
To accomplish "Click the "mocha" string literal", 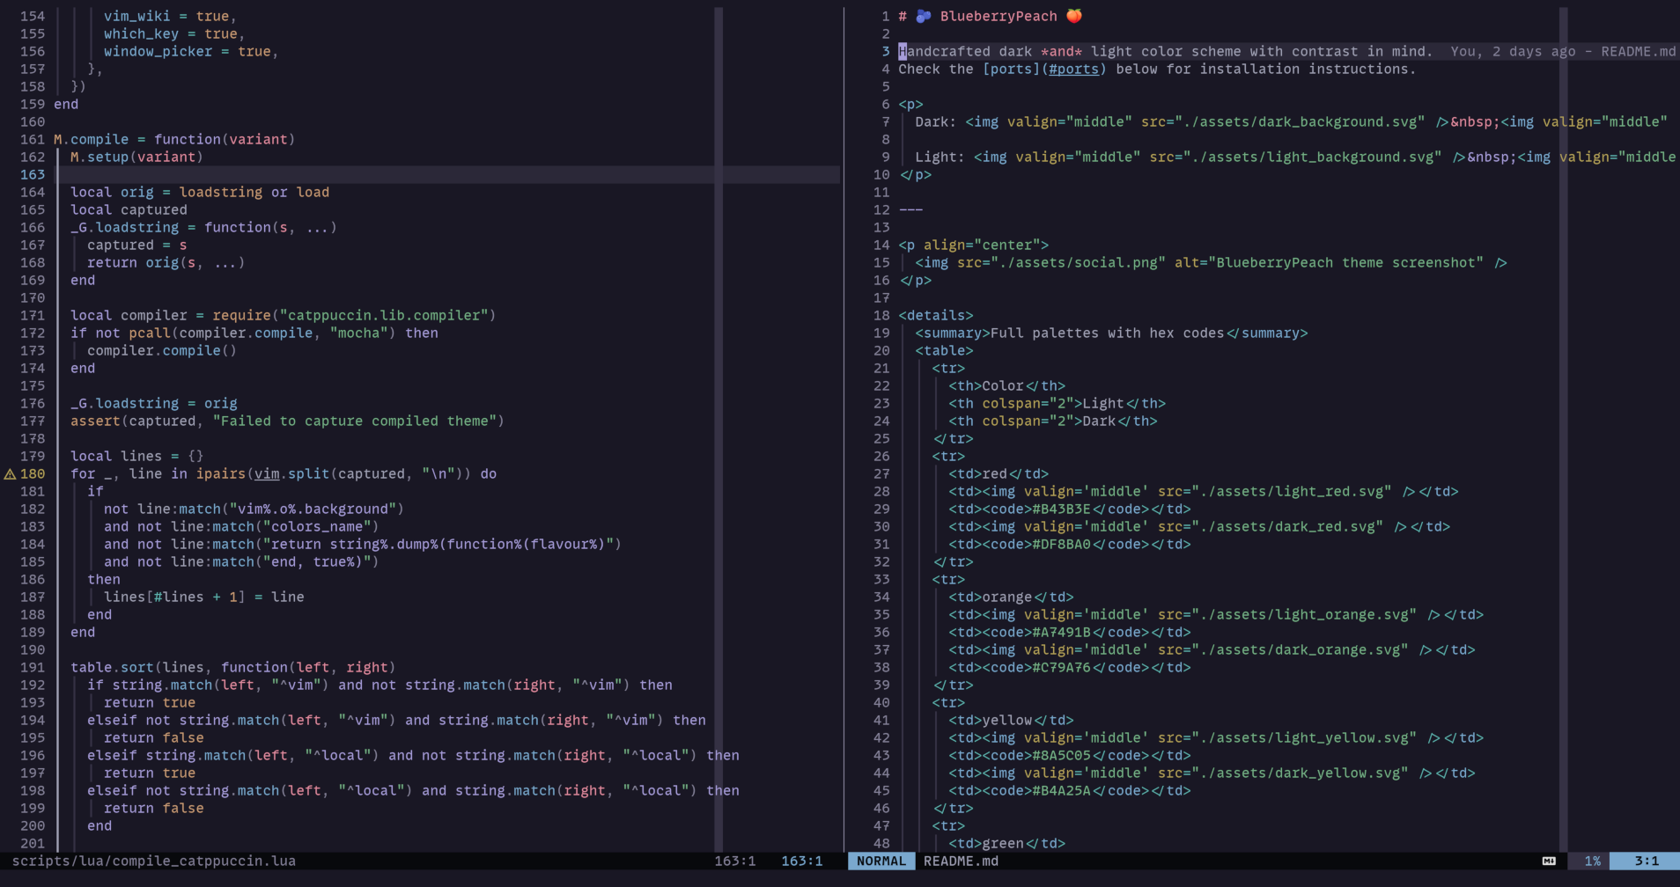I will tap(359, 333).
